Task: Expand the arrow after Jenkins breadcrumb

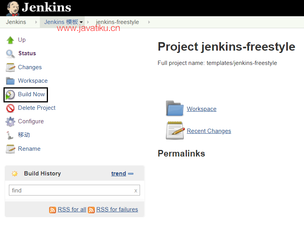Action: pyautogui.click(x=36, y=22)
